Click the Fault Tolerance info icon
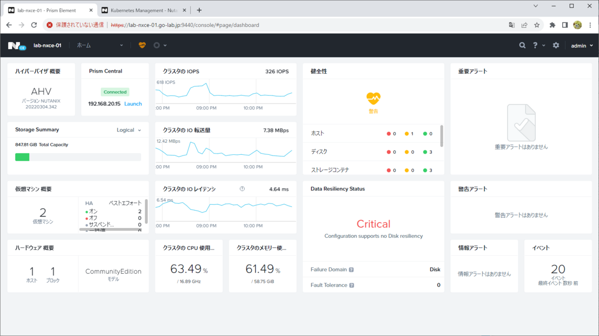Screen dimensions: 599x336 tap(351, 285)
